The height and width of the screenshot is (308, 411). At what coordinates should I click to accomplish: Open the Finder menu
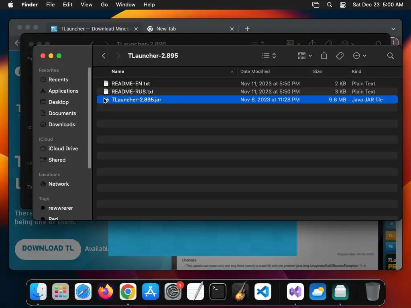(x=30, y=5)
